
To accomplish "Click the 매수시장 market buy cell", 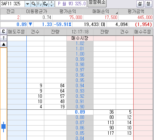I will pyautogui.click(x=80, y=38).
